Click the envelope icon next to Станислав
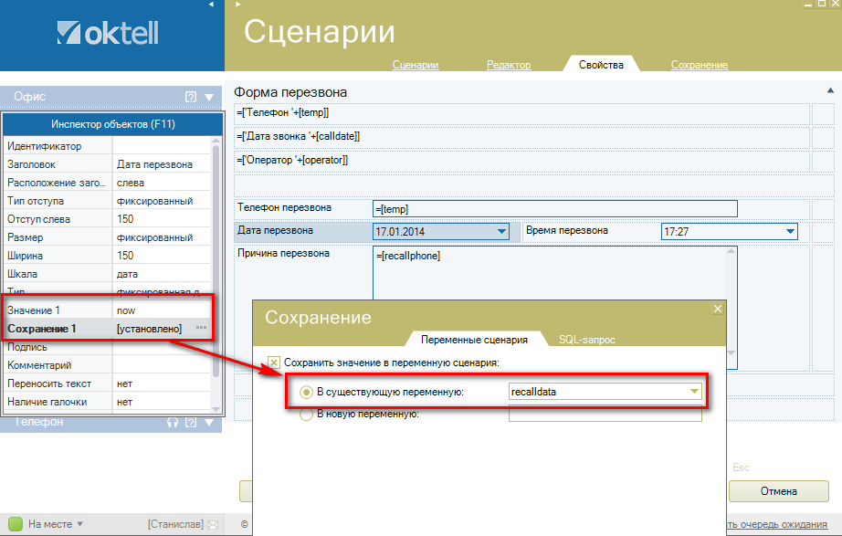 [x=213, y=524]
